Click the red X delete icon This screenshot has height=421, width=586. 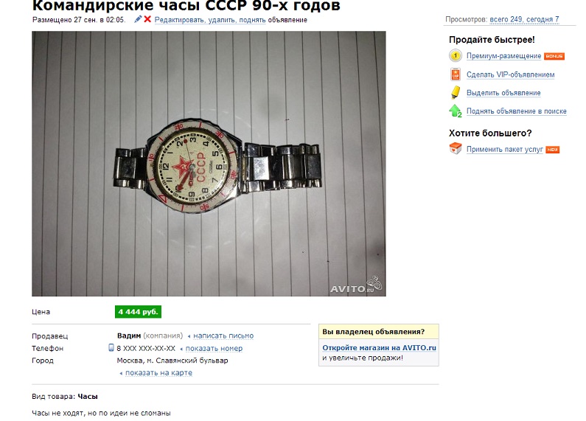point(147,19)
